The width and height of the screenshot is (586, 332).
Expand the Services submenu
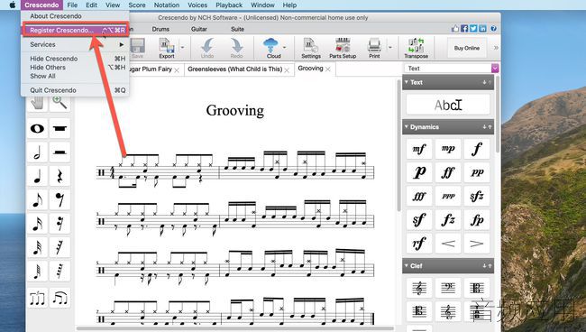[x=75, y=44]
